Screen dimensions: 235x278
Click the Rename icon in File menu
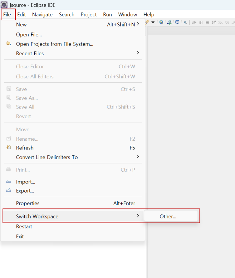click(9, 138)
